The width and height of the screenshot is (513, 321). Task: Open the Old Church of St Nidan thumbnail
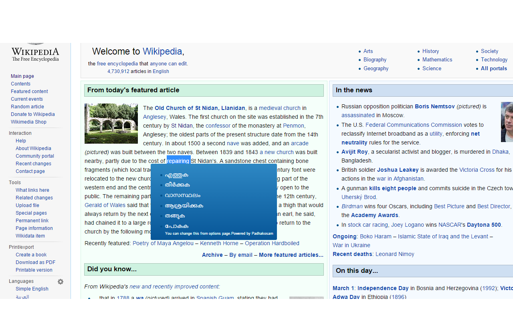coord(111,124)
